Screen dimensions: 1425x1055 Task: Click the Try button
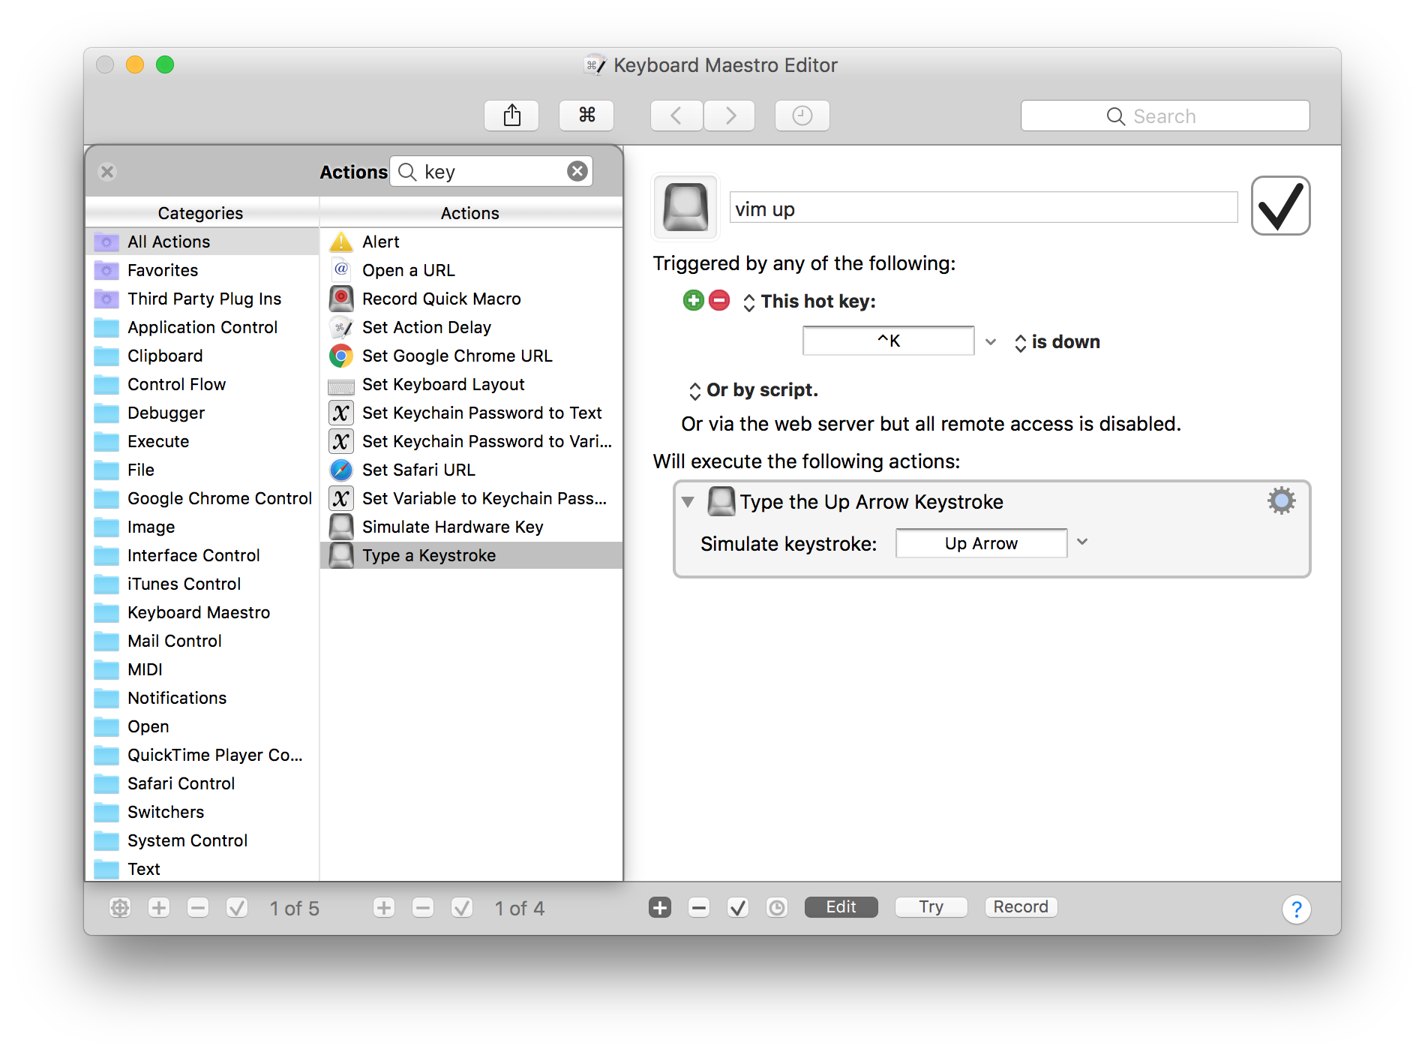[931, 907]
